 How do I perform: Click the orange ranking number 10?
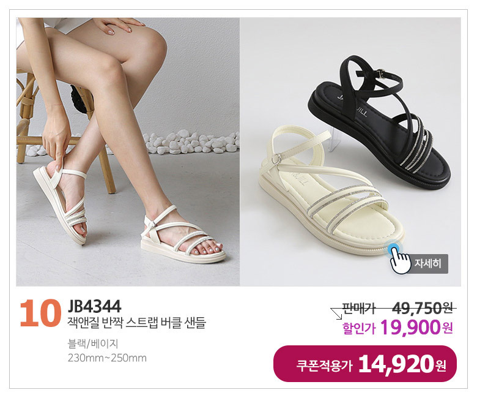[40, 314]
